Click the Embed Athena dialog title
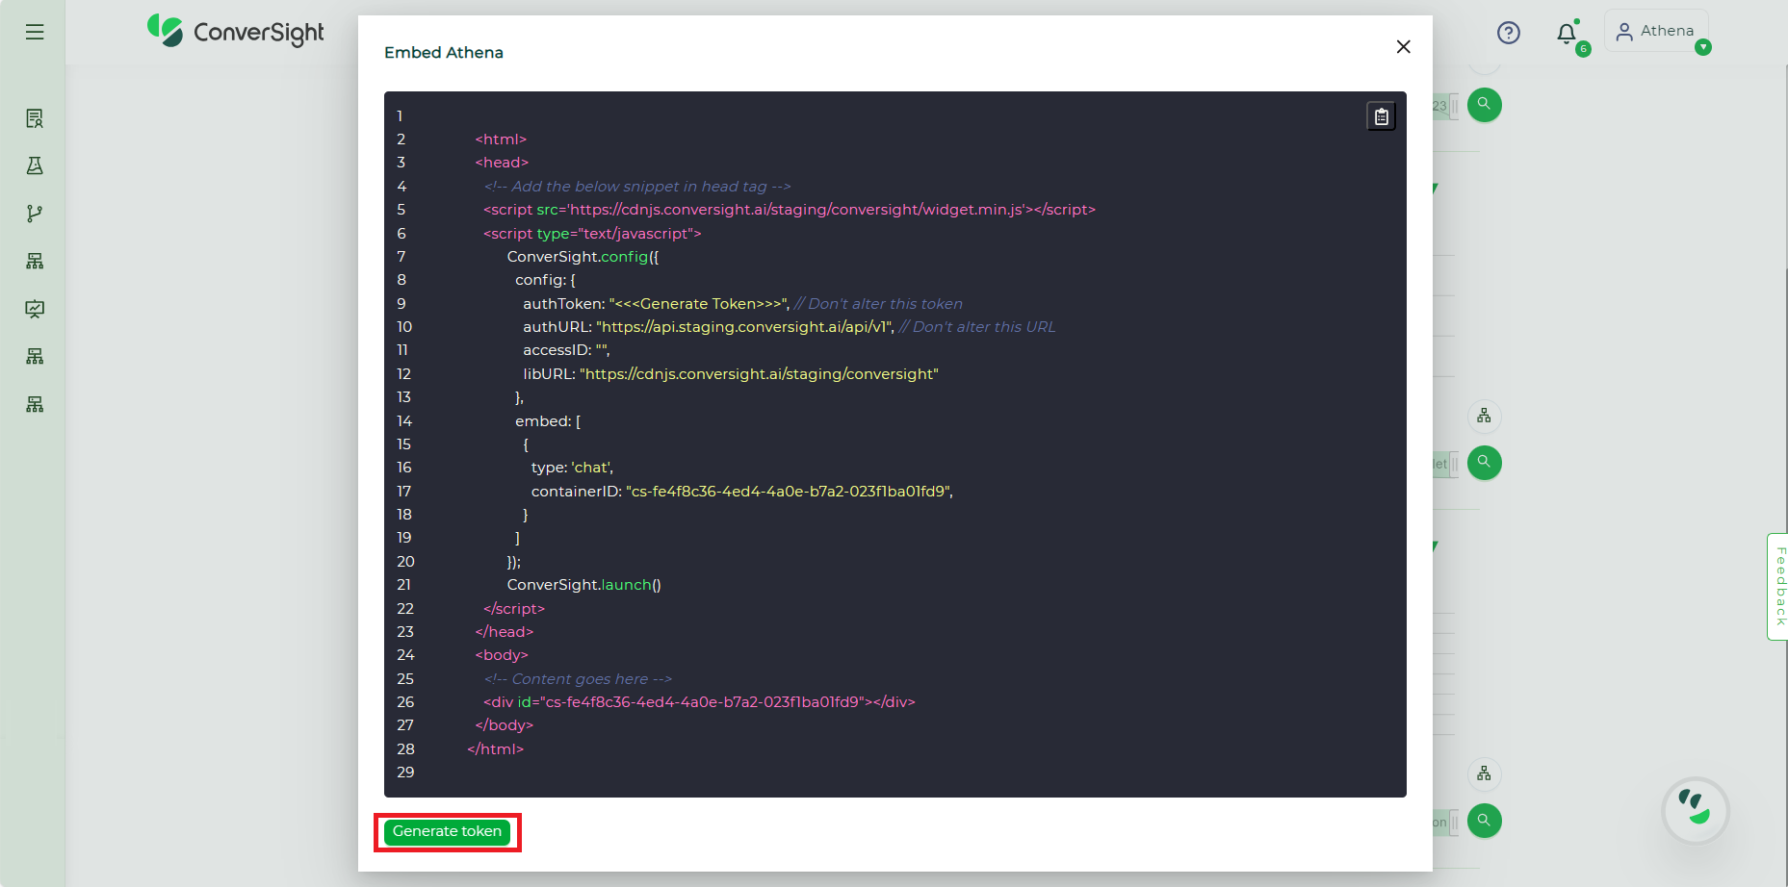 pos(444,53)
